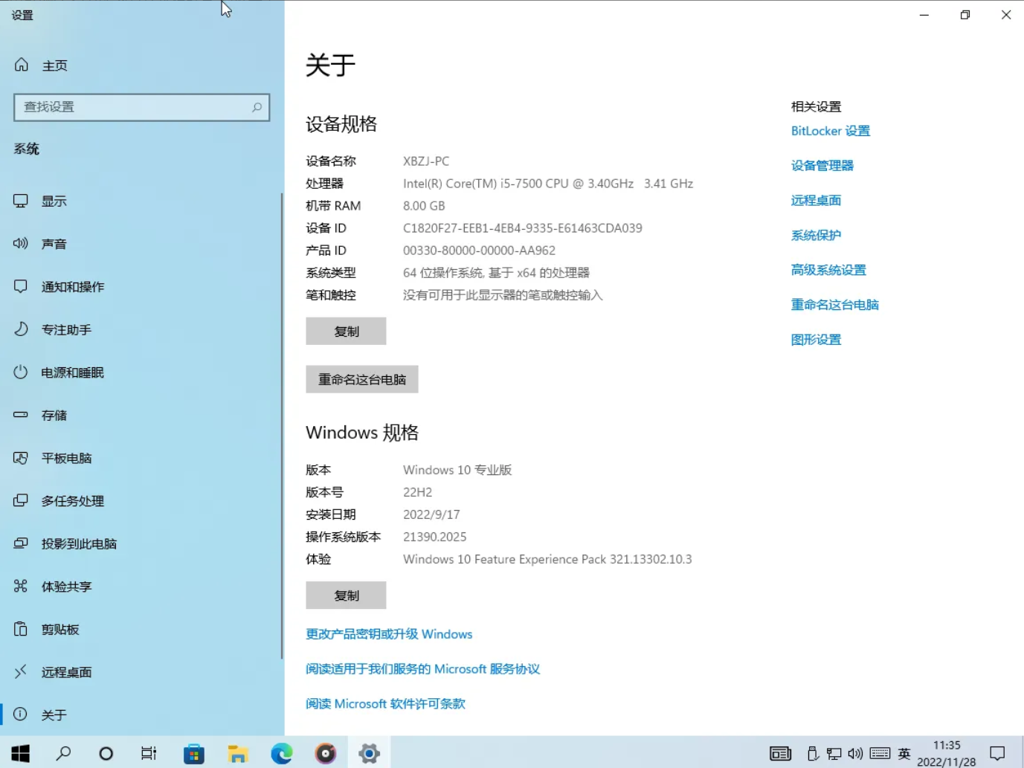Open 设备管理器 link under related settings
1024x768 pixels.
coord(821,165)
